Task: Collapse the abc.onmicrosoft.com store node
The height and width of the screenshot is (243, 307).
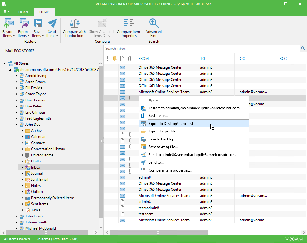Action: click(x=10, y=70)
